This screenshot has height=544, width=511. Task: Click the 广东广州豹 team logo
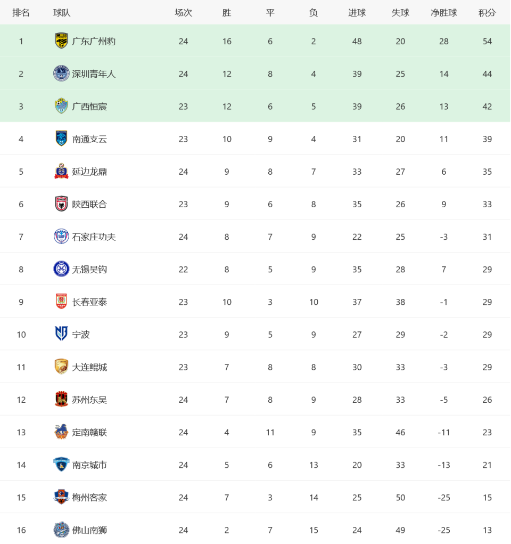click(61, 41)
